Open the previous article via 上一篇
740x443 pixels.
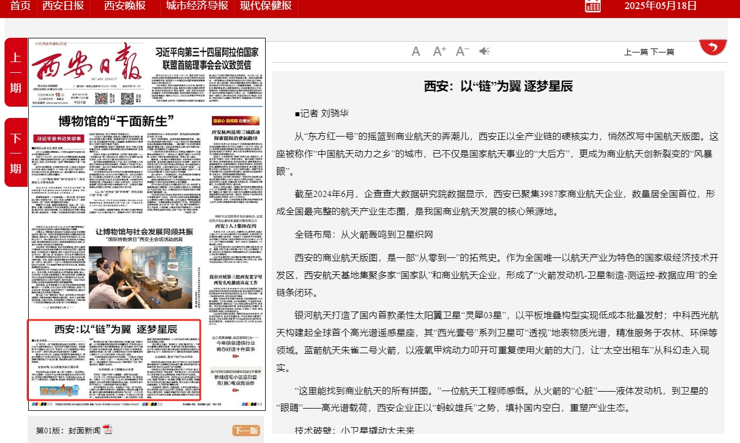coord(636,52)
